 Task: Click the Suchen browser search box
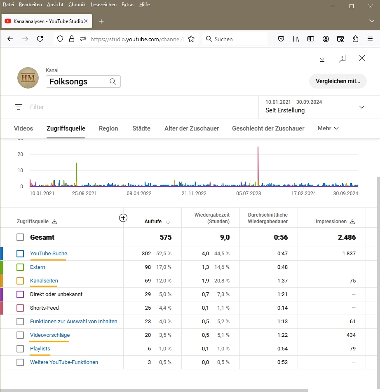235,39
